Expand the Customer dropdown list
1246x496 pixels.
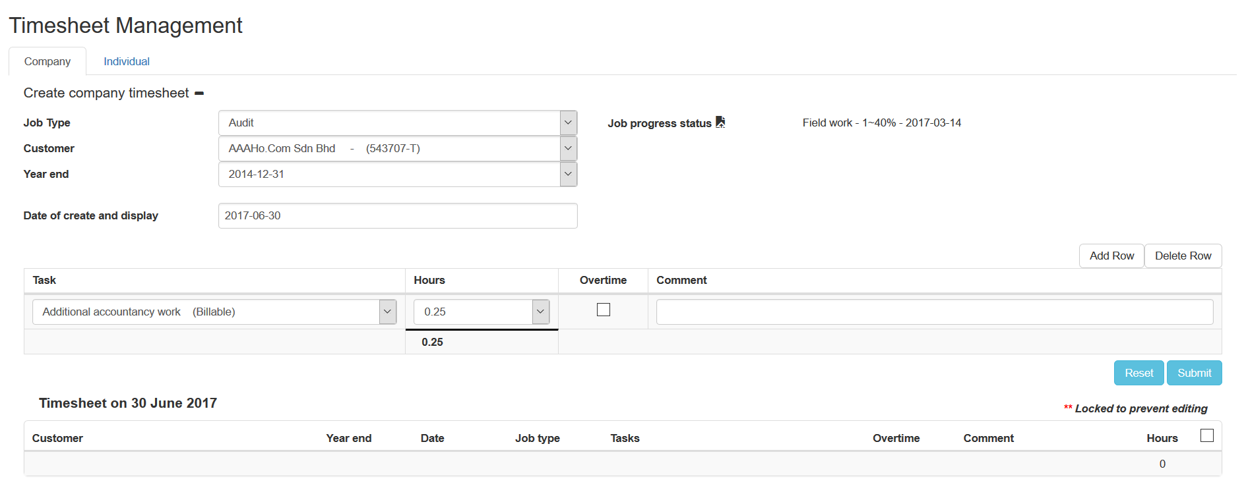(x=568, y=149)
